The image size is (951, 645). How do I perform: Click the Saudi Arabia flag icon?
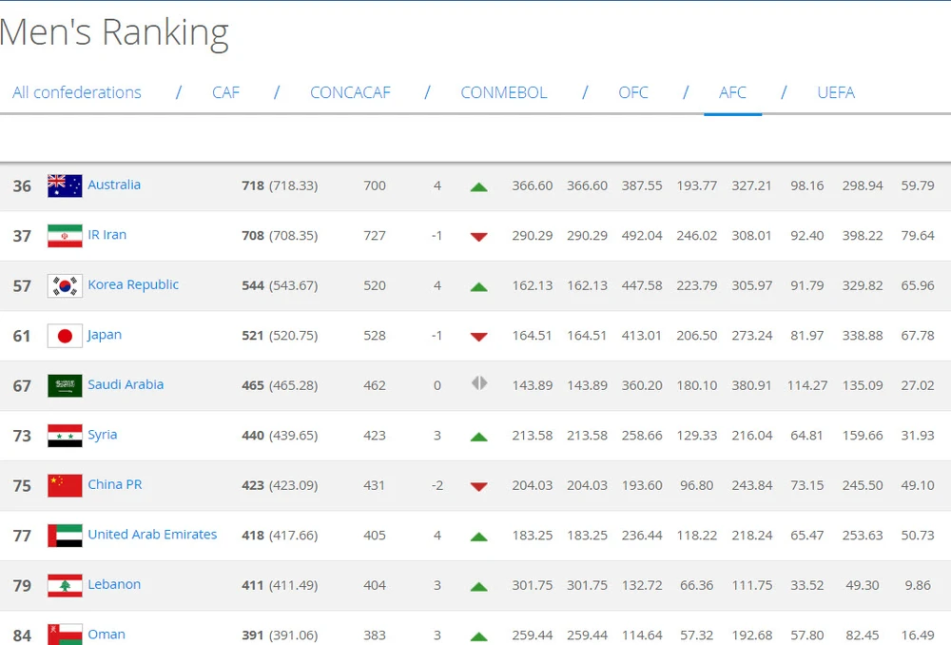pyautogui.click(x=65, y=385)
